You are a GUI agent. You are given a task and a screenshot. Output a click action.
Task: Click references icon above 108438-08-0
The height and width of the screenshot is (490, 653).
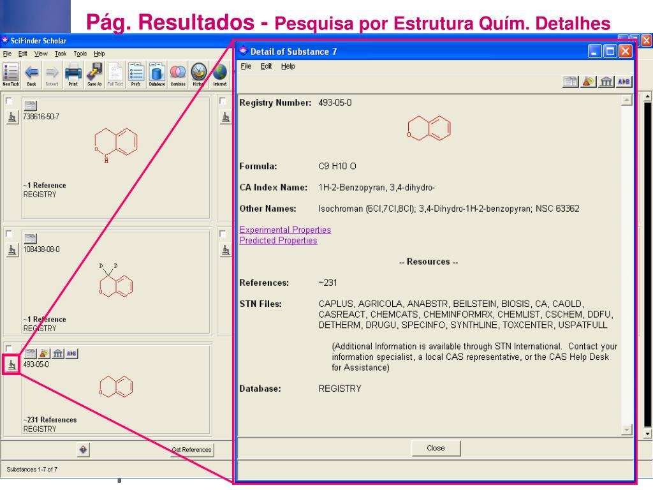click(31, 239)
